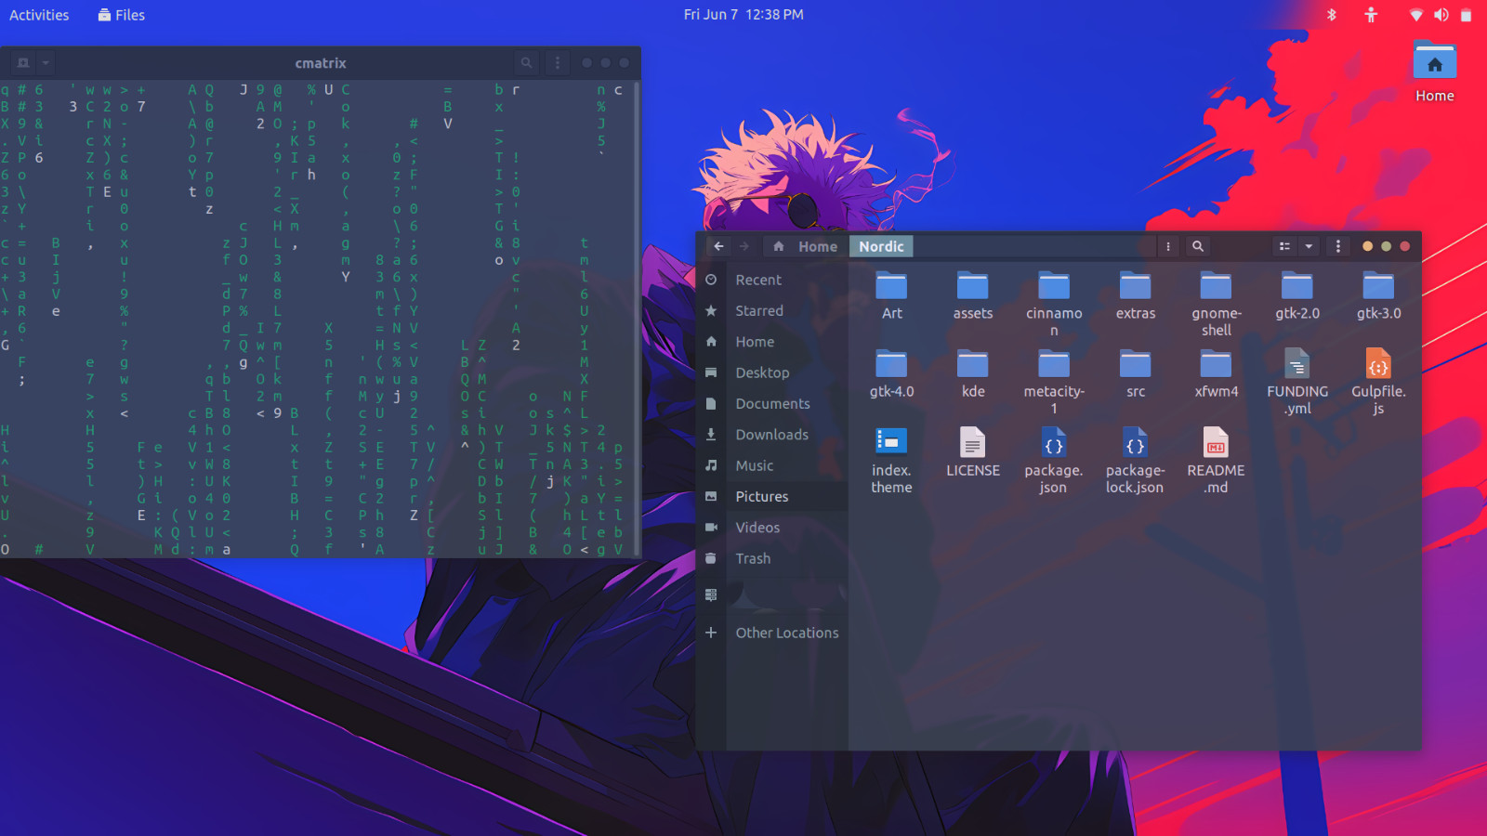Viewport: 1487px width, 836px height.
Task: Click Nordic in the path bar
Action: (881, 246)
